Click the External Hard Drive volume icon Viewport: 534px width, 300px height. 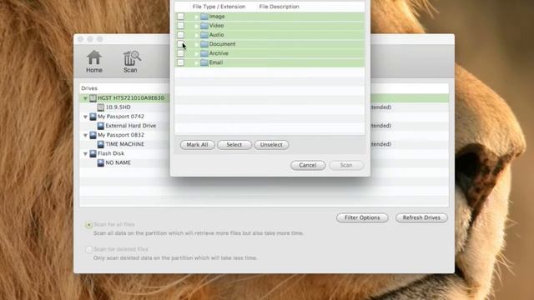pyautogui.click(x=101, y=126)
